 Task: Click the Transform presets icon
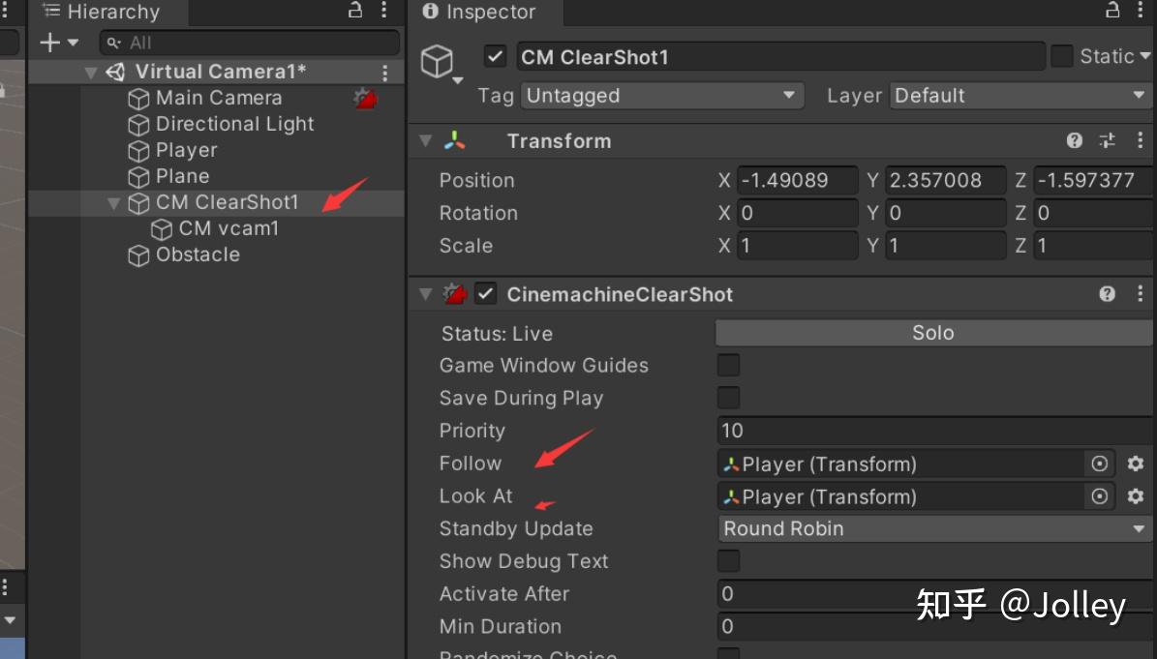[1107, 140]
